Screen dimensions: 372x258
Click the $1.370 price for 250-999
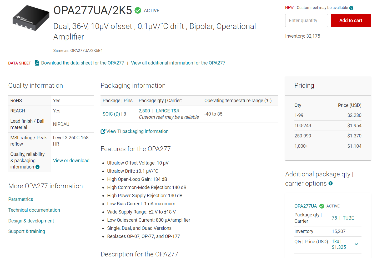(x=354, y=136)
